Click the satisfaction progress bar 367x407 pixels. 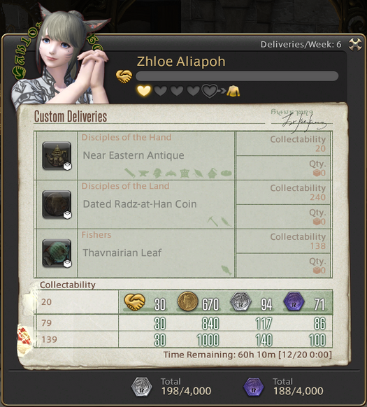pyautogui.click(x=237, y=76)
